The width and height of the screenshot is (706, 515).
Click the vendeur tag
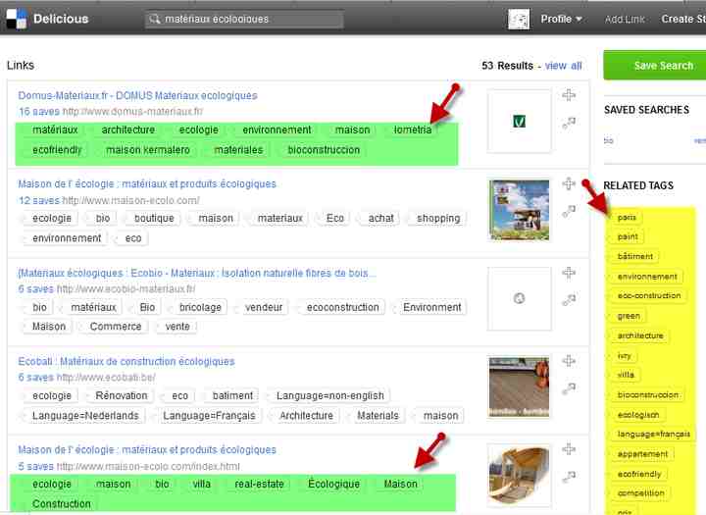pyautogui.click(x=264, y=307)
